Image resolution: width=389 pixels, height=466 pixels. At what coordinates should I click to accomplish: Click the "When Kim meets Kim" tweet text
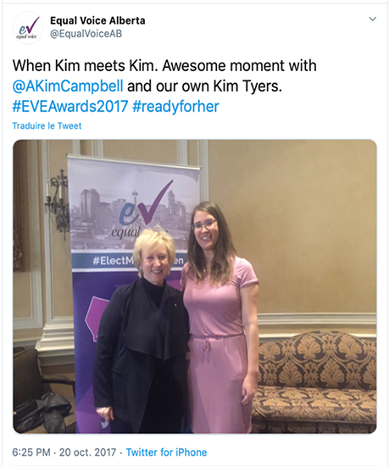point(85,66)
